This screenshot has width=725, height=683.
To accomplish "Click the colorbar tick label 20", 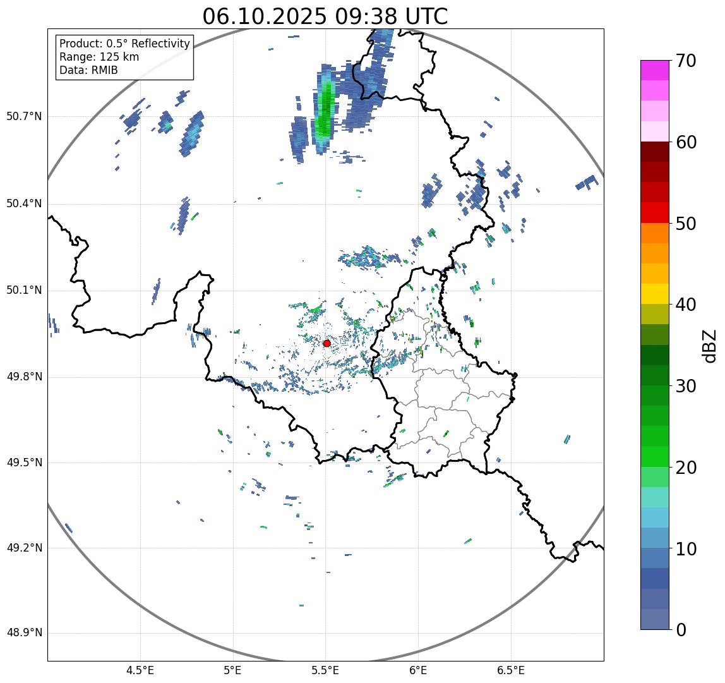I will 686,468.
